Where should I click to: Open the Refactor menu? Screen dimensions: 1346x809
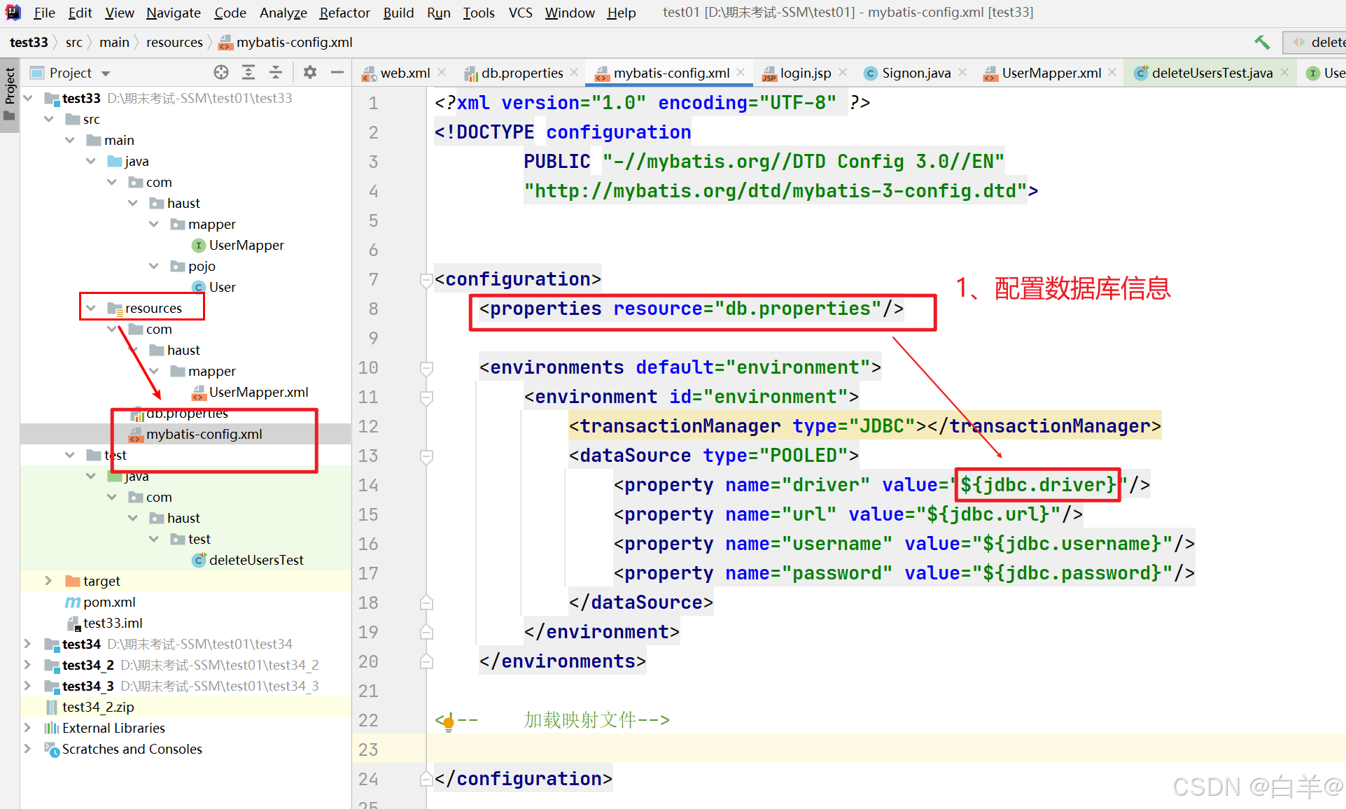point(344,13)
